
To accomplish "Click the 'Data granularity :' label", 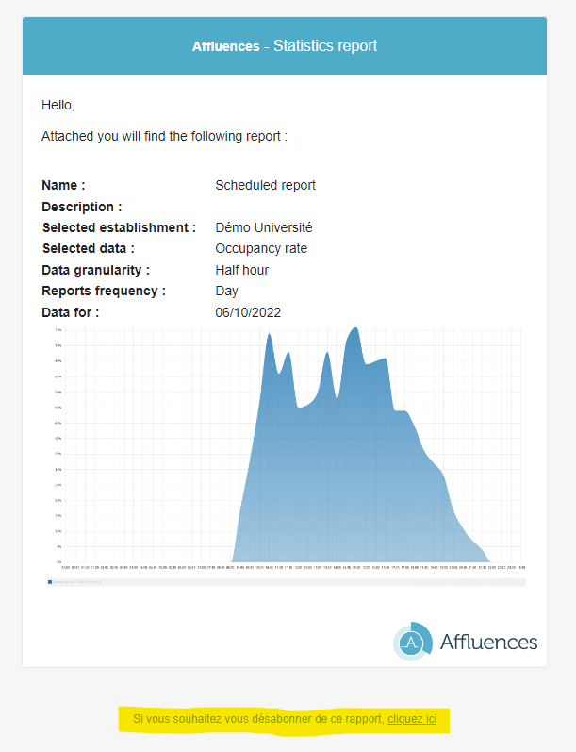I will coord(96,270).
